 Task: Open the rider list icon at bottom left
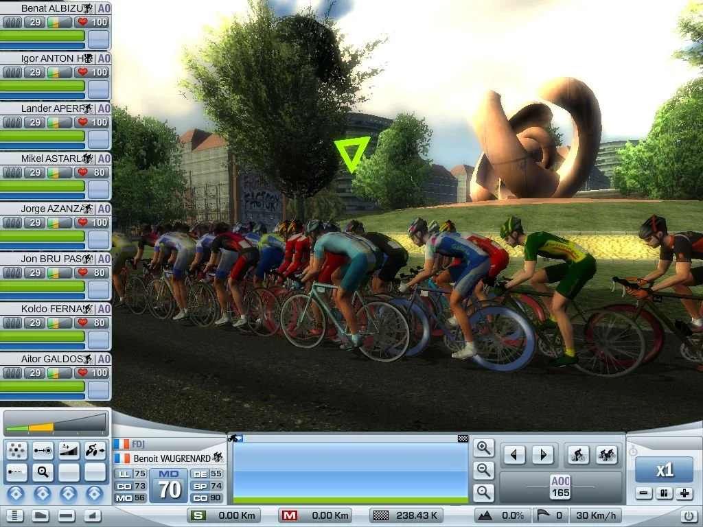point(14,515)
